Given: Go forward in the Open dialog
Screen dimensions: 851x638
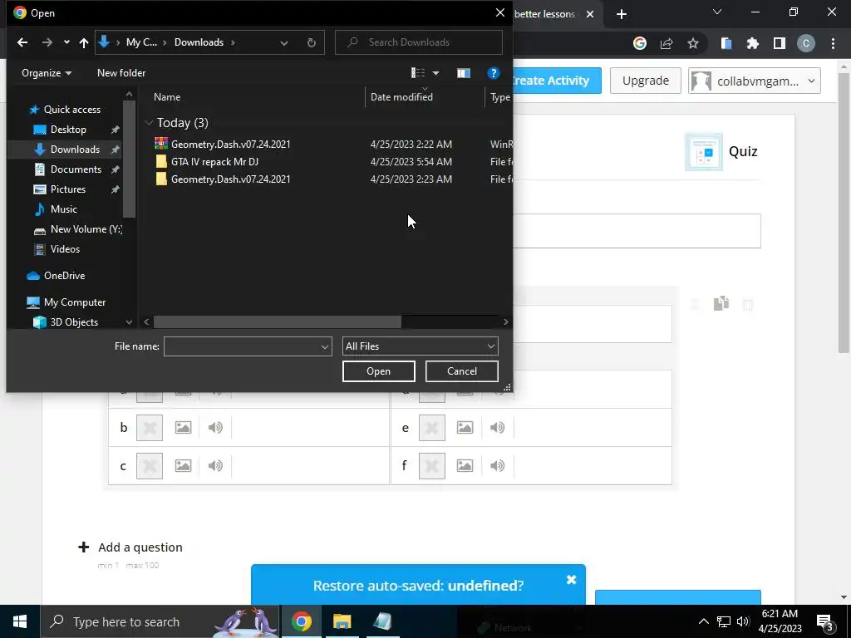Looking at the screenshot, I should coord(47,42).
